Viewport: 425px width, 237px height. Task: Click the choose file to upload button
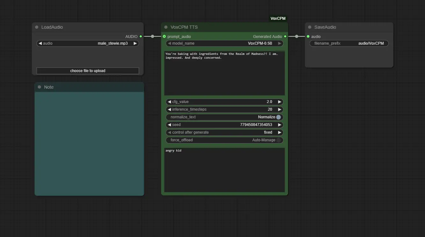(88, 71)
